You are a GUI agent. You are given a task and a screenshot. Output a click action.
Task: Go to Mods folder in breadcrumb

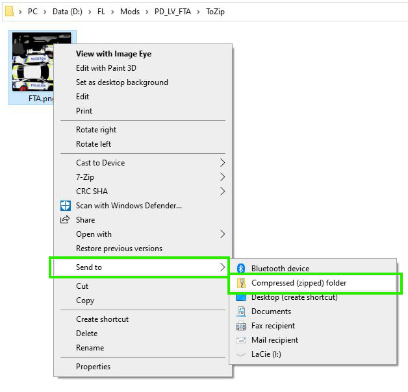(x=130, y=12)
